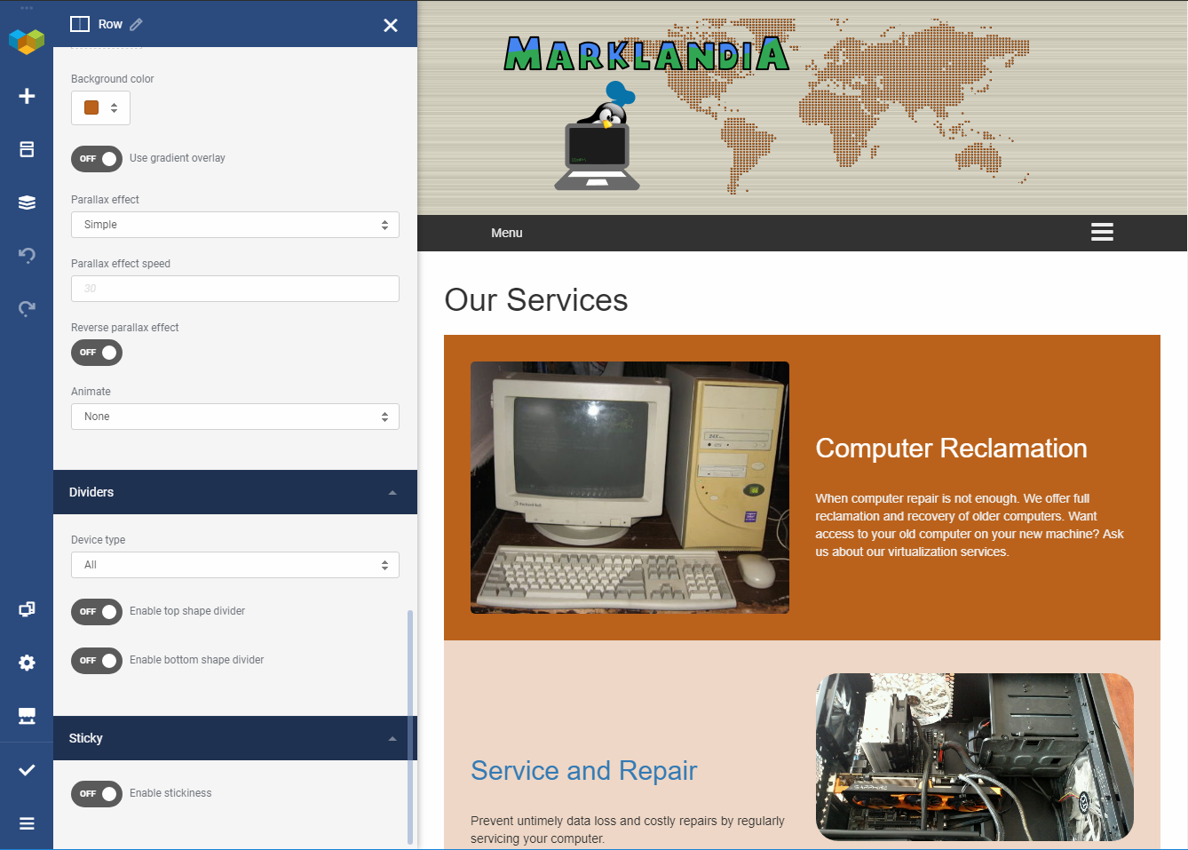
Task: Open the Parallax effect dropdown
Action: (x=234, y=225)
